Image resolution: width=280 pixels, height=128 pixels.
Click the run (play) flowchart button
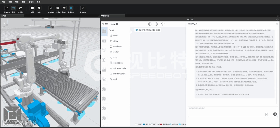tap(150, 24)
